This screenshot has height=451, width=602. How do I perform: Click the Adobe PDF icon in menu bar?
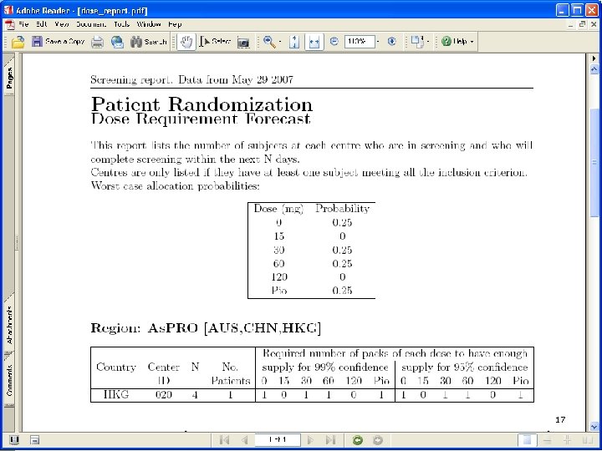pos(9,24)
